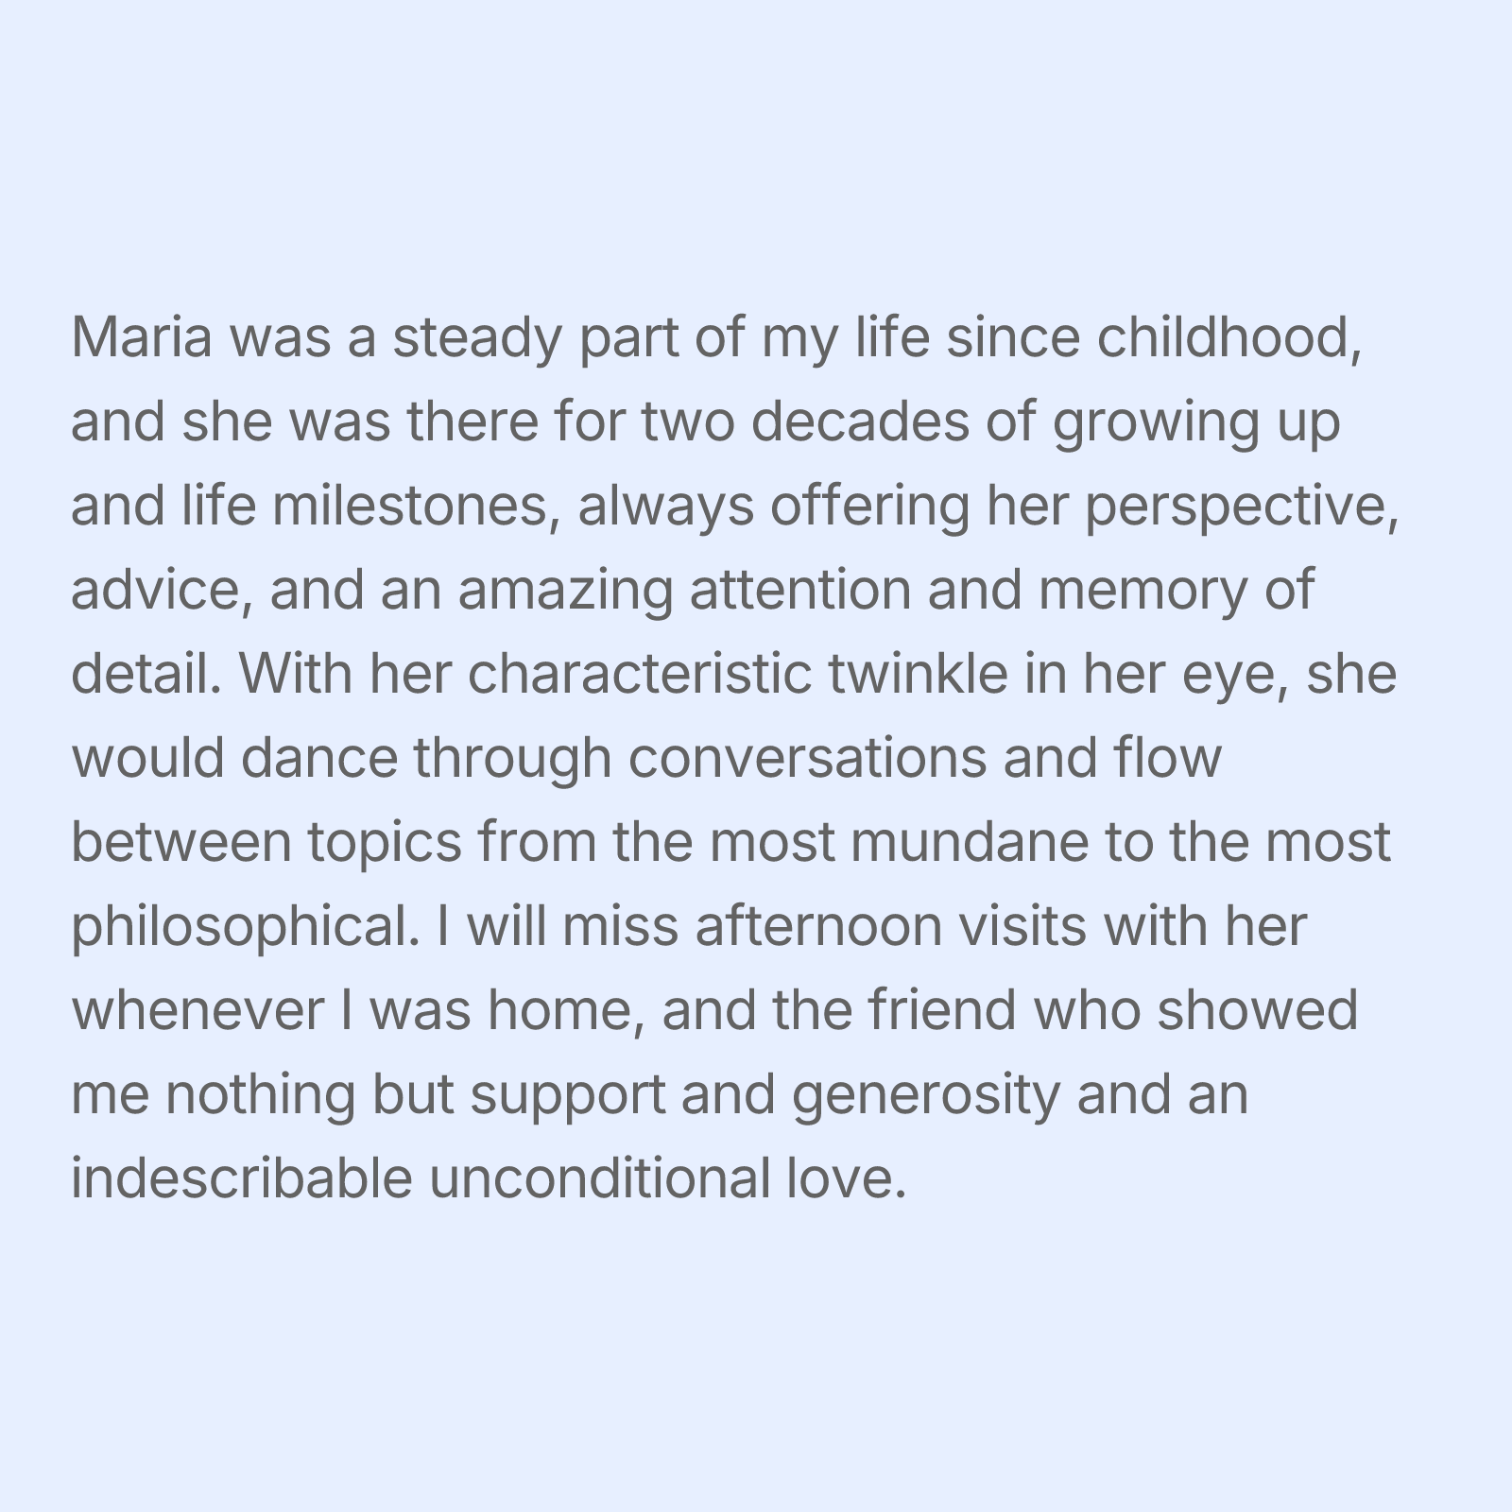Click the word "advice" starting a line
The width and height of the screenshot is (1512, 1512).
tap(161, 590)
